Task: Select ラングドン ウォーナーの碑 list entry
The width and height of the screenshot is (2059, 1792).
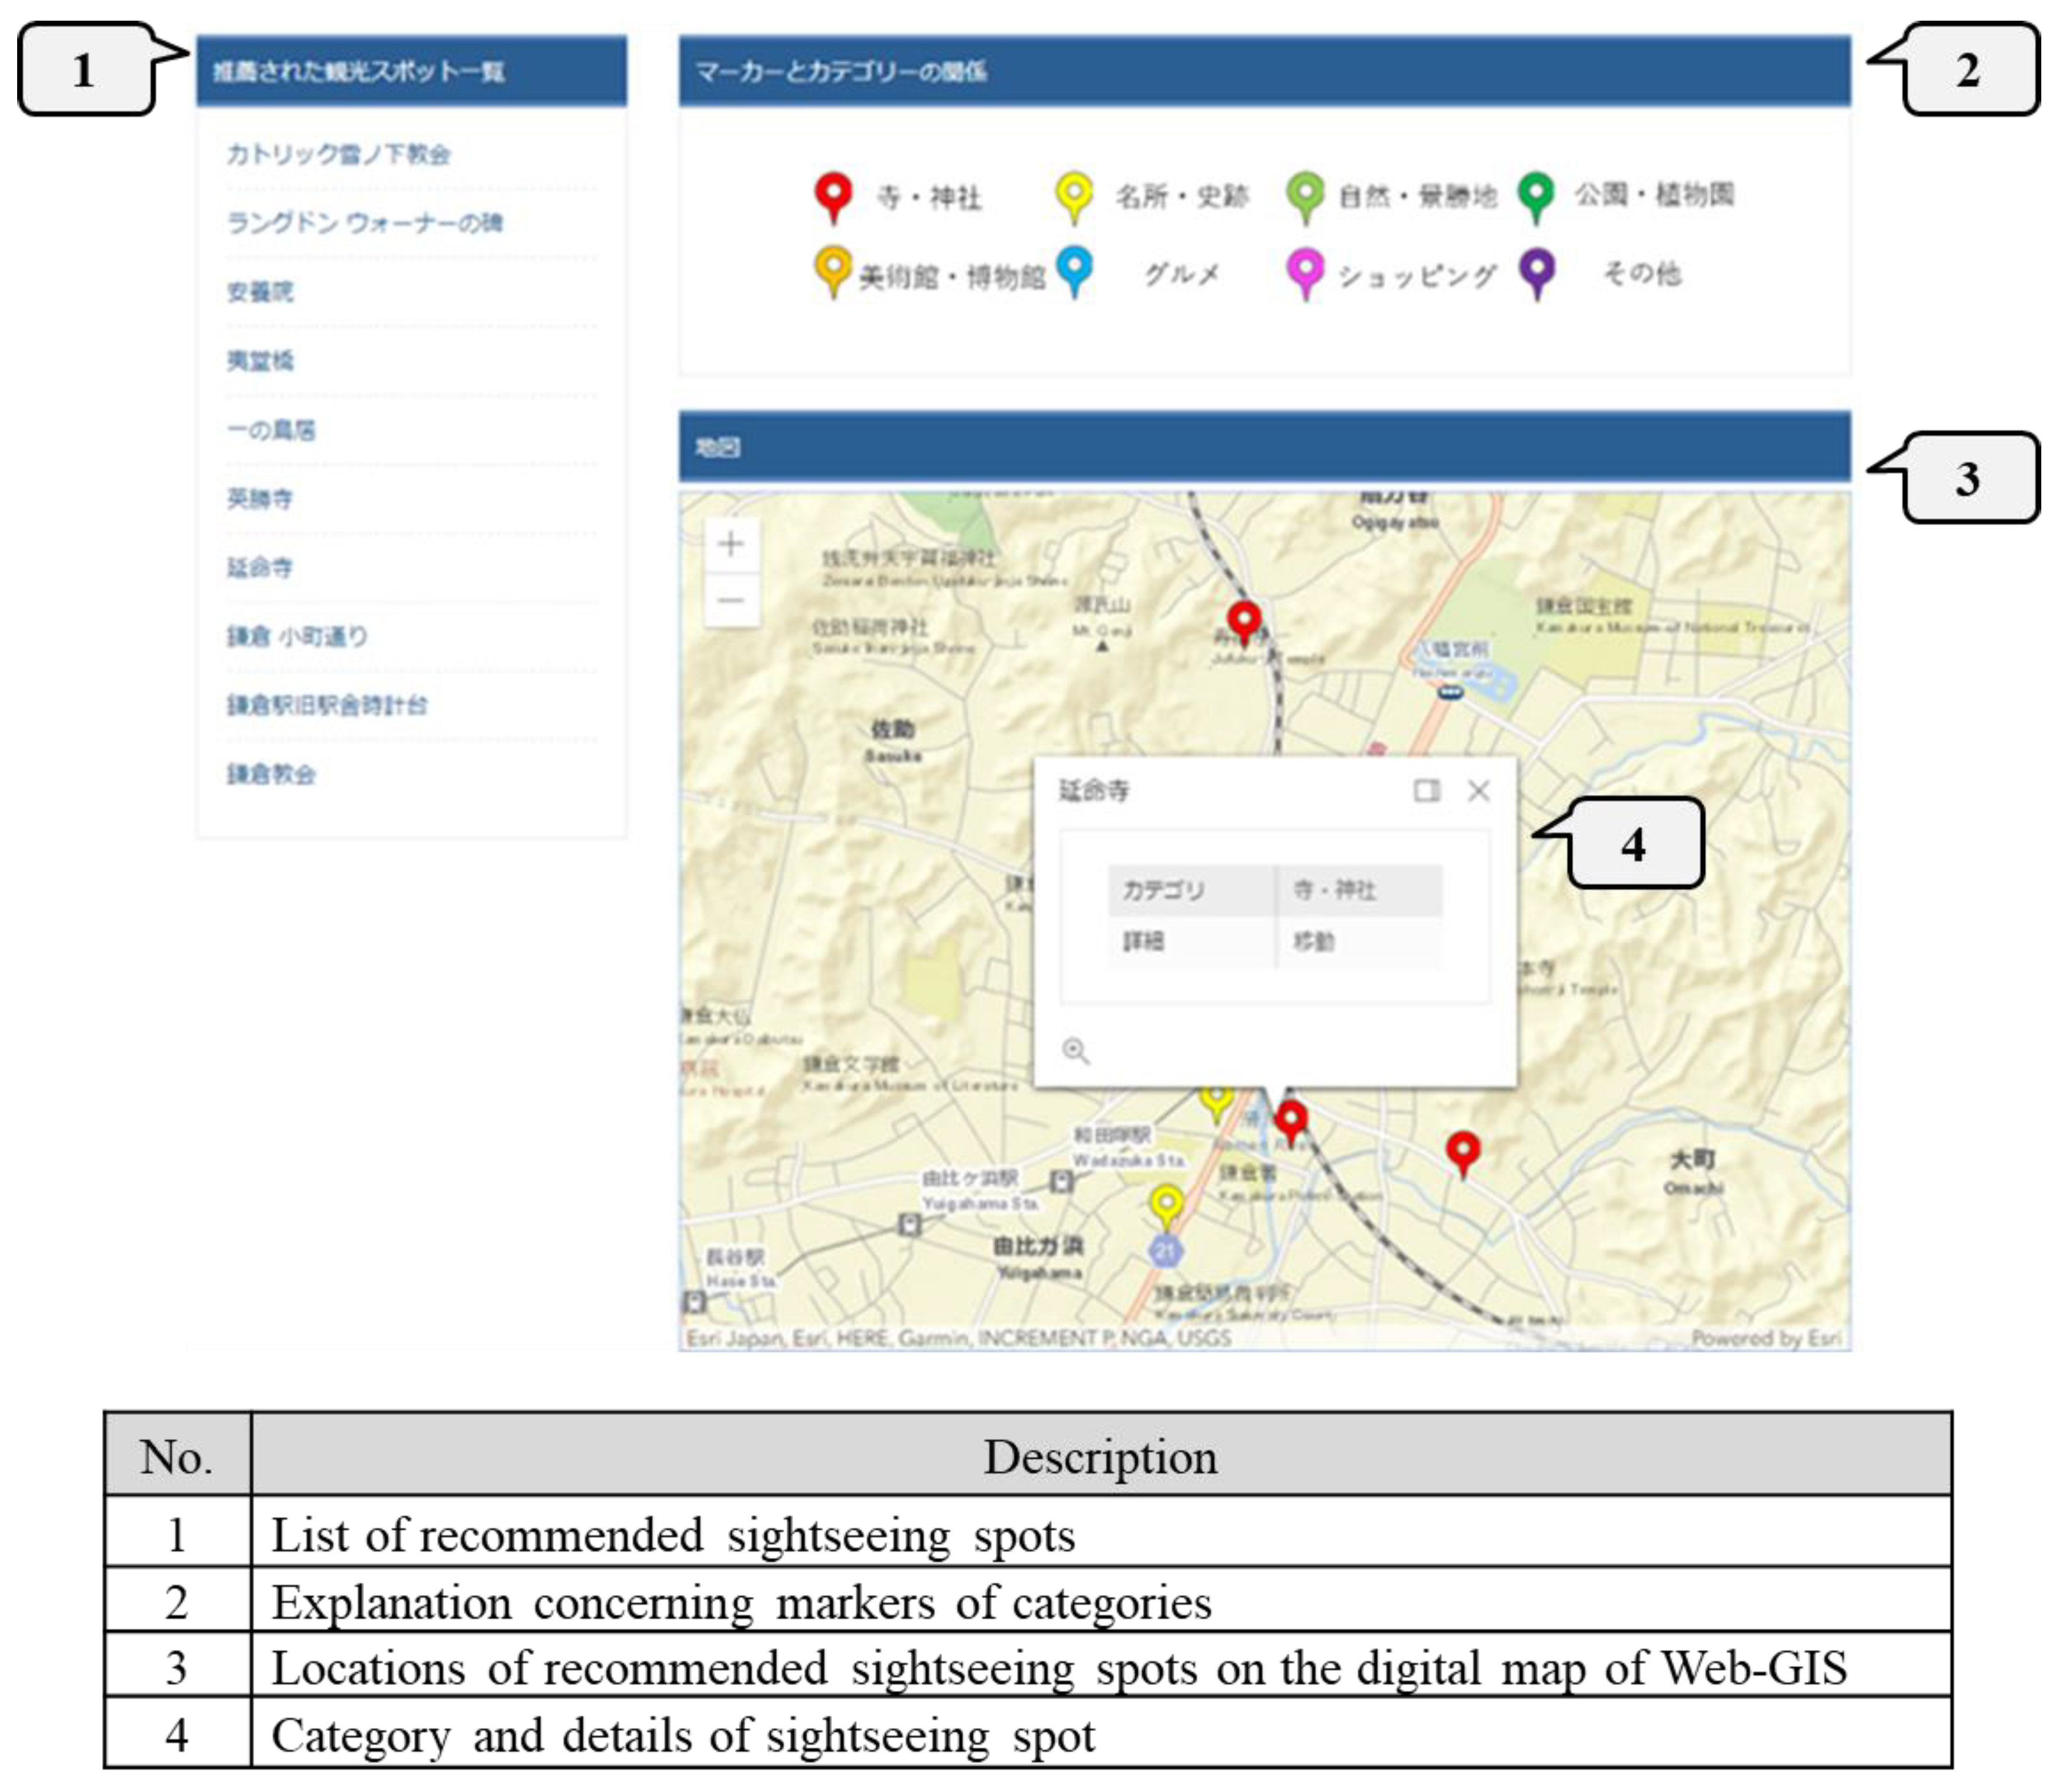Action: point(364,222)
